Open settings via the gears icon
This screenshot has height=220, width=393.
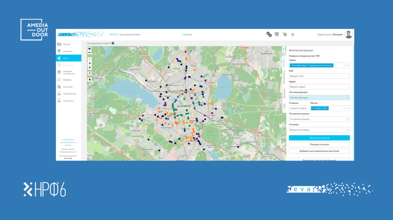pos(269,34)
